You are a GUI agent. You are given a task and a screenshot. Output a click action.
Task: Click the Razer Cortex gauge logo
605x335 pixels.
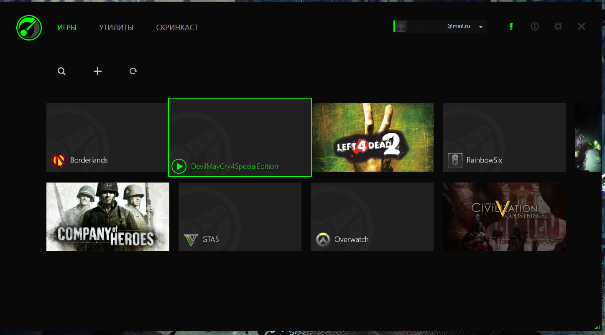(29, 28)
